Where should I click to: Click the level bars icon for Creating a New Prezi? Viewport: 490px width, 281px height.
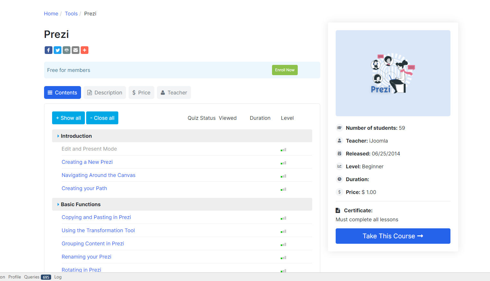click(x=283, y=163)
